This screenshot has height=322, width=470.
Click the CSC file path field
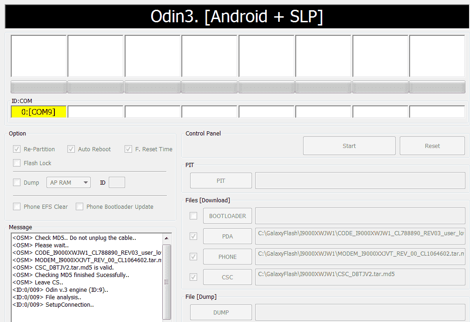360,277
